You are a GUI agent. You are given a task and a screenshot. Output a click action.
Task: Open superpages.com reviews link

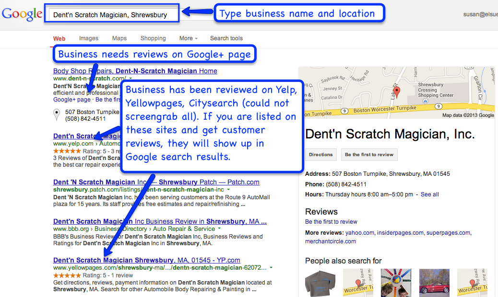(448, 233)
